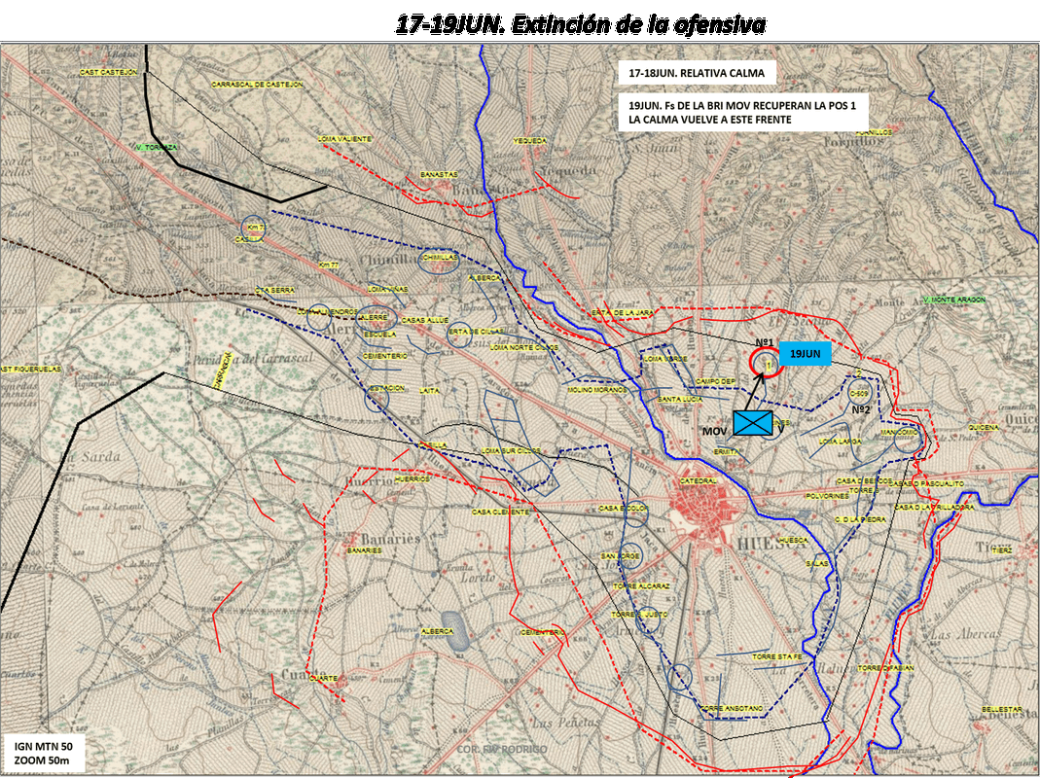Click the cyan 19JUN date box
Screen dimensions: 1040x778
pos(806,354)
